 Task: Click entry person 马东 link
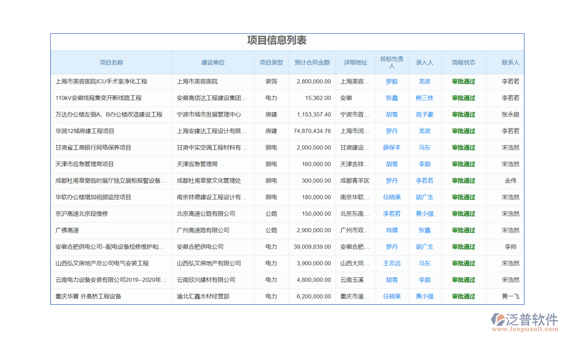click(424, 148)
